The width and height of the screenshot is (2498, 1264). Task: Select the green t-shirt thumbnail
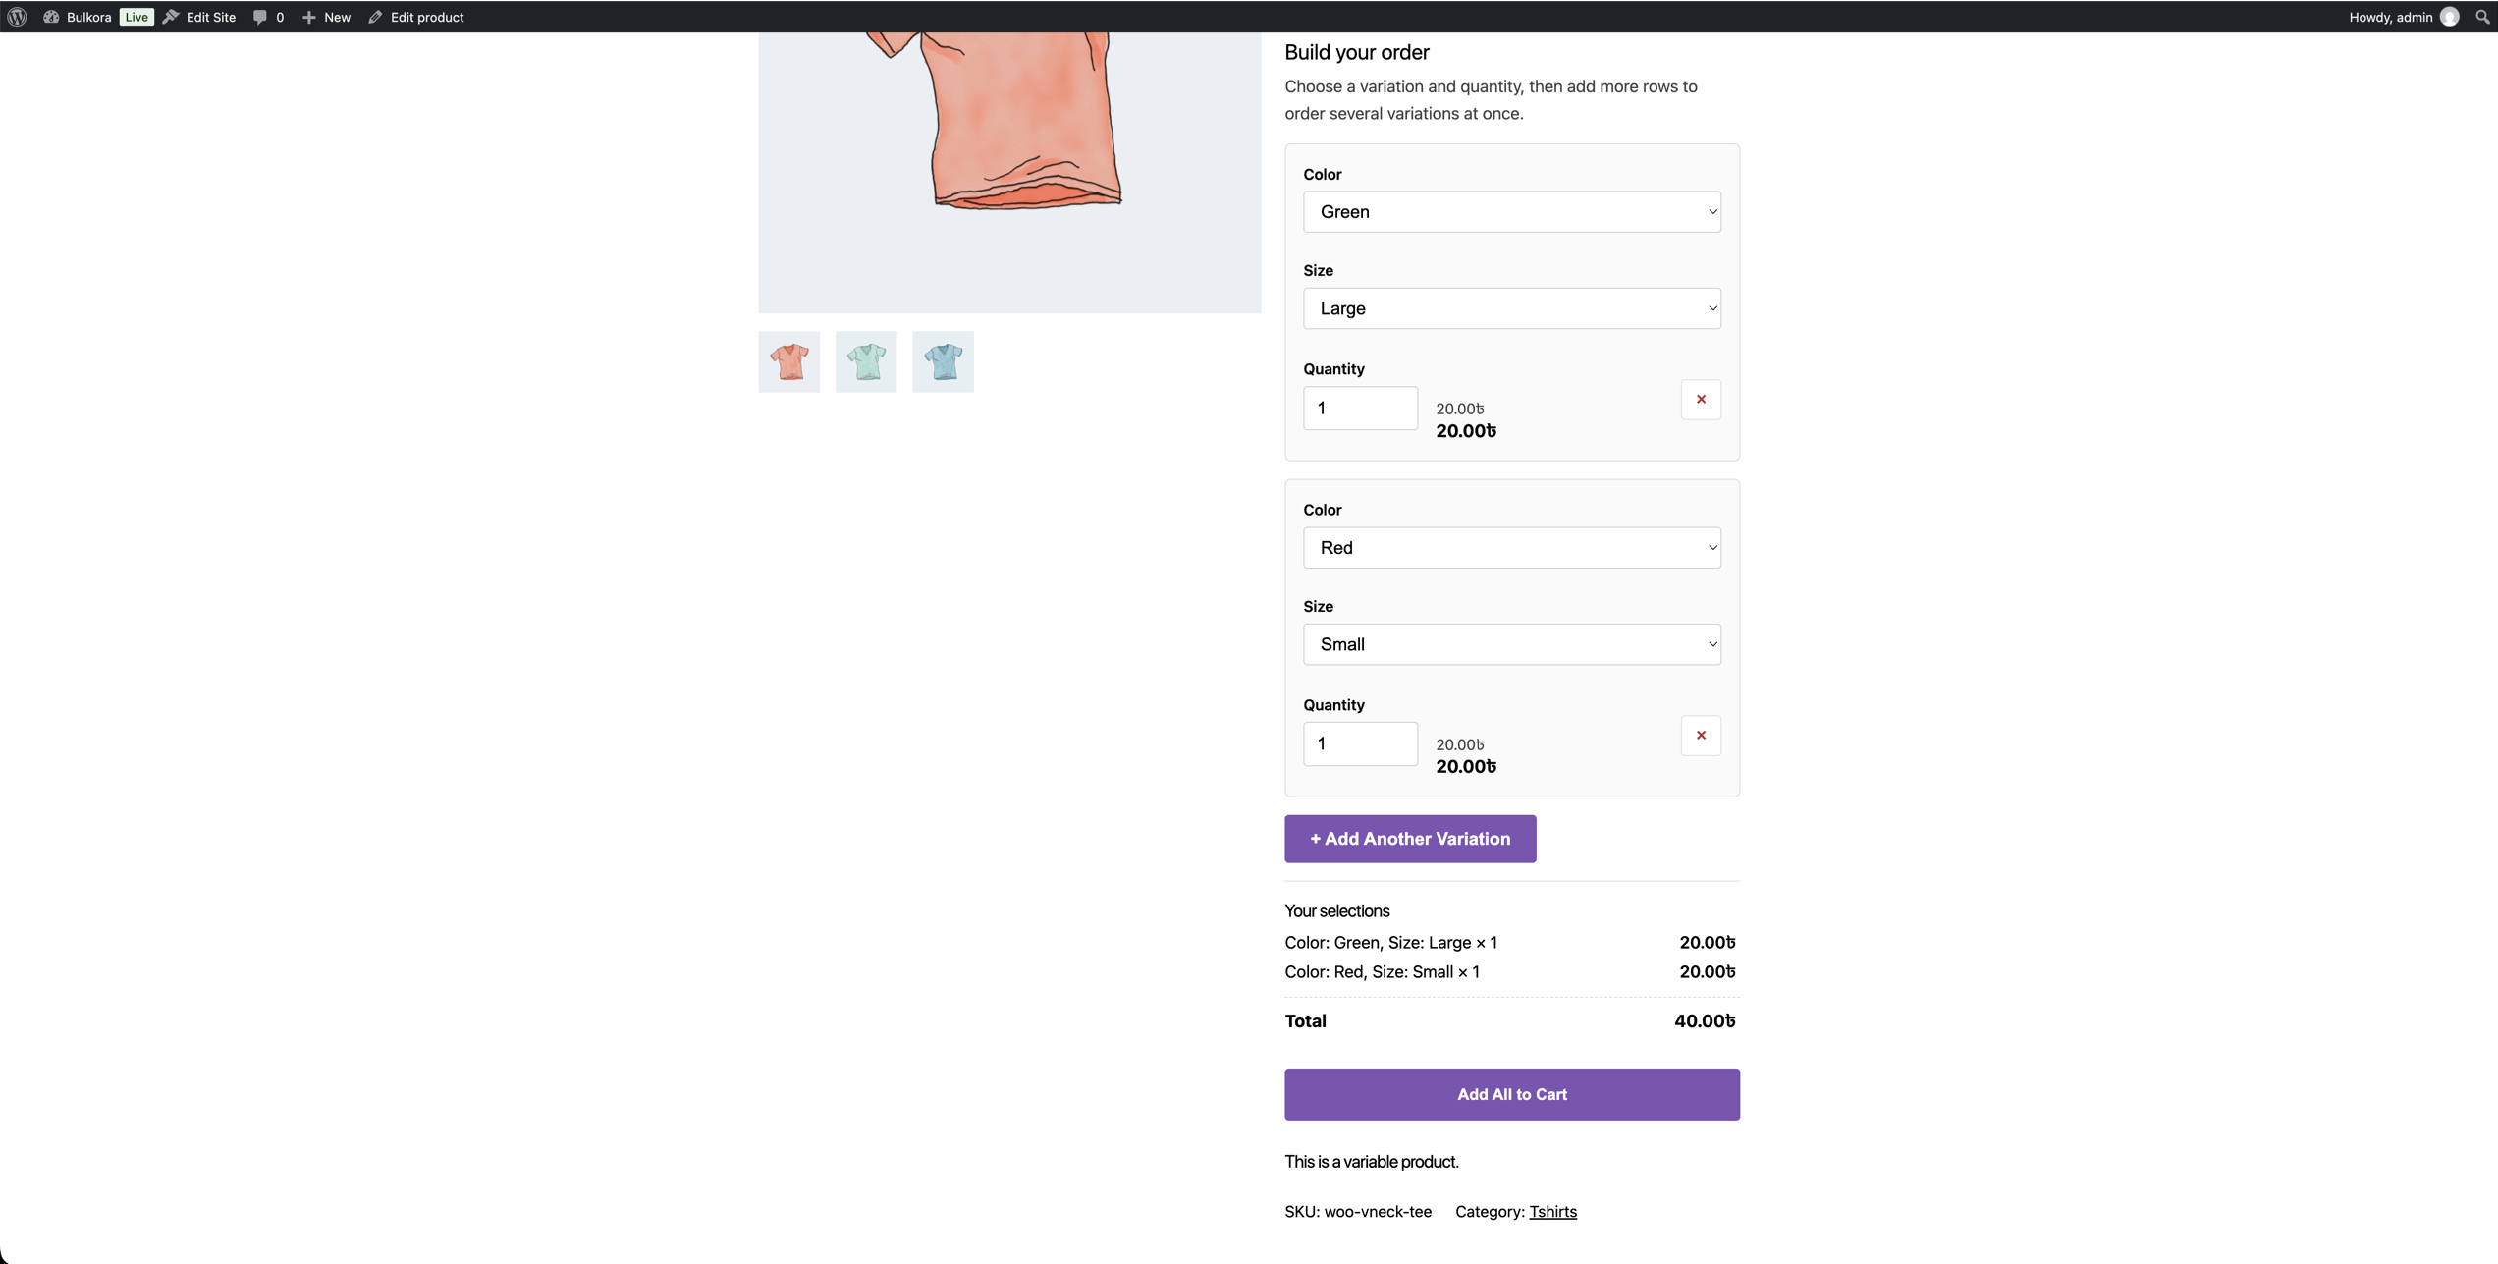point(866,361)
